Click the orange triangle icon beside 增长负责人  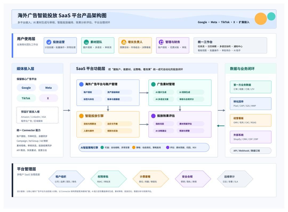point(124,42)
